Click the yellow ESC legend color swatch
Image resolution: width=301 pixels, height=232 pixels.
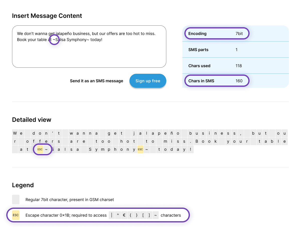click(x=16, y=215)
